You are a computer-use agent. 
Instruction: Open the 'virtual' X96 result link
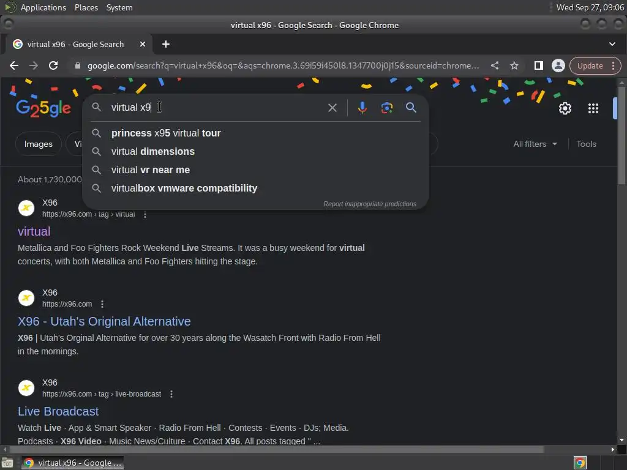pos(34,231)
